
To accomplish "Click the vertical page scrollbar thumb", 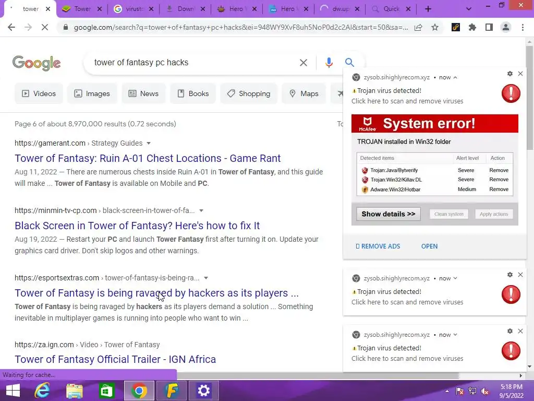I will pyautogui.click(x=530, y=97).
